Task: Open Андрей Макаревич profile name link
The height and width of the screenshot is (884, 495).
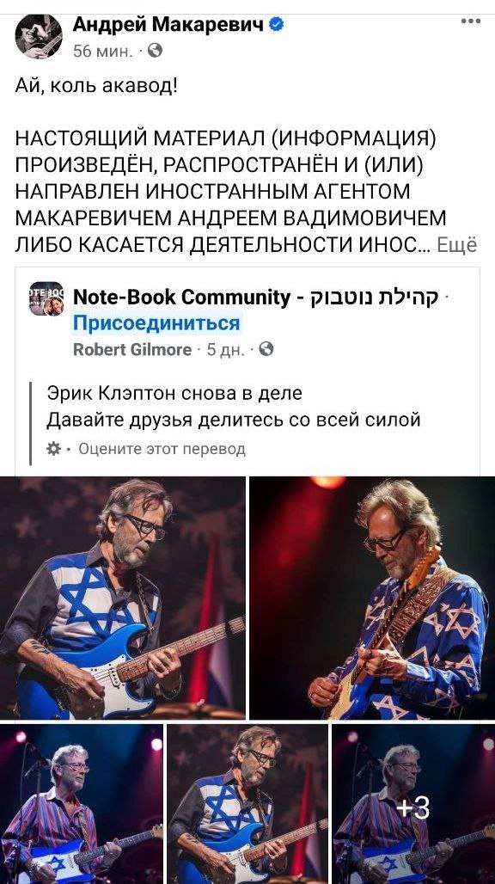Action: (x=168, y=24)
